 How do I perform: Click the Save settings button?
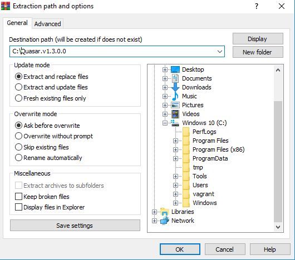click(75, 226)
